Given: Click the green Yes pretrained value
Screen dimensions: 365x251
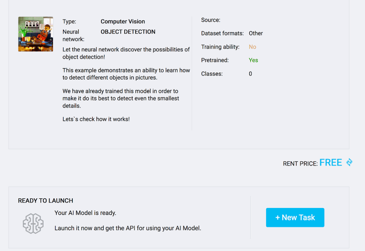Looking at the screenshot, I should [253, 60].
